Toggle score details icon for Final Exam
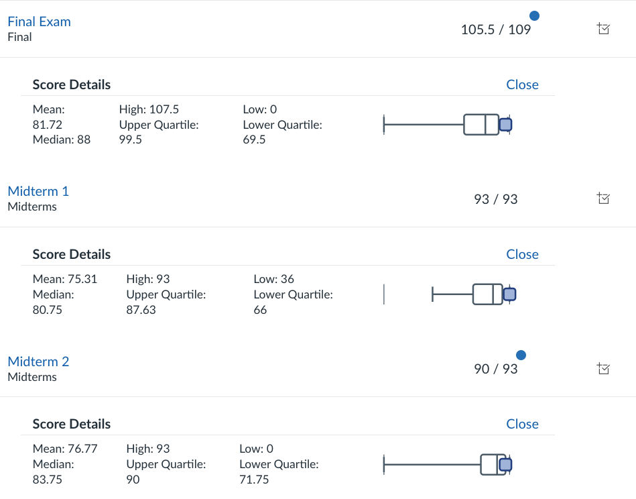The image size is (636, 499). [603, 29]
